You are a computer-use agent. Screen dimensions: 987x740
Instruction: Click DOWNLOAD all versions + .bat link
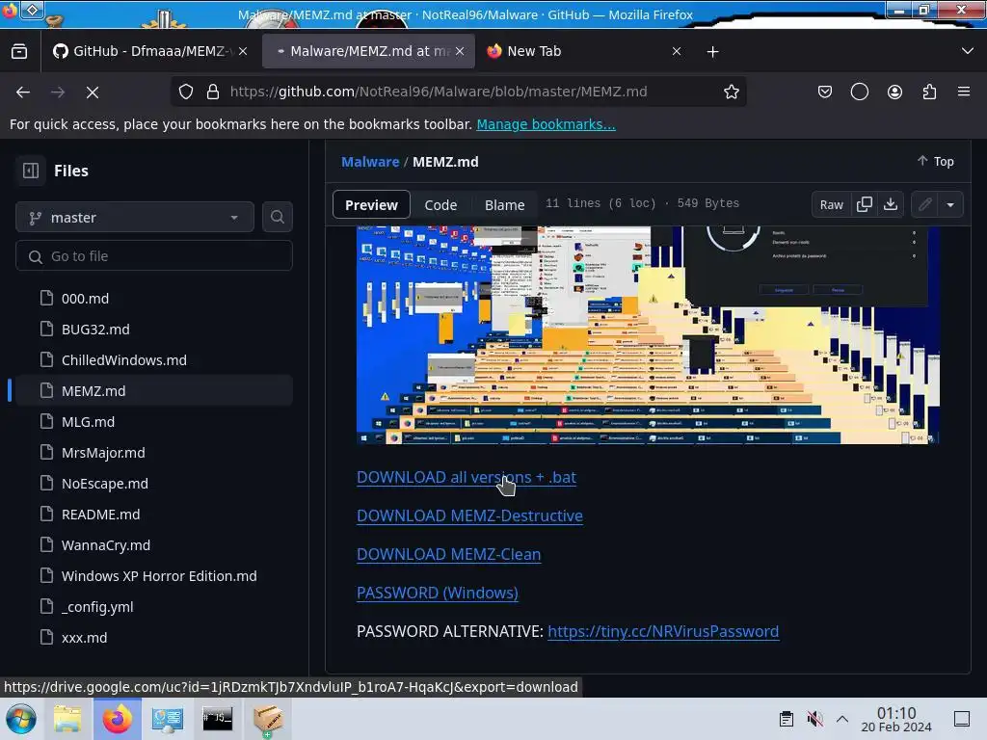click(466, 477)
